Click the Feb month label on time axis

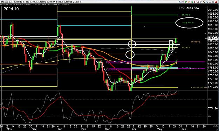83,129
